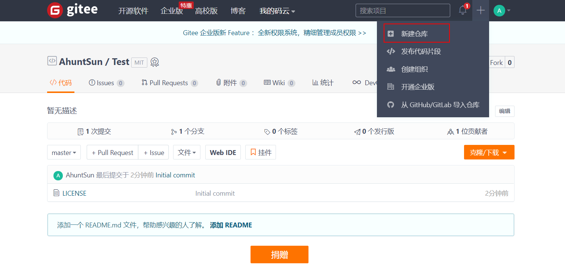
Task: View the 1 位贡献者 contributors
Action: (x=467, y=131)
